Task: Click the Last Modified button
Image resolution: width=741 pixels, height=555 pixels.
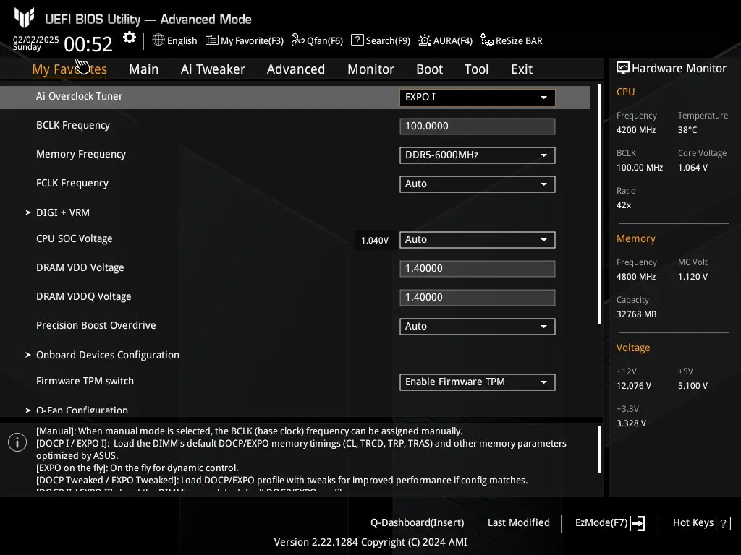Action: (x=518, y=523)
